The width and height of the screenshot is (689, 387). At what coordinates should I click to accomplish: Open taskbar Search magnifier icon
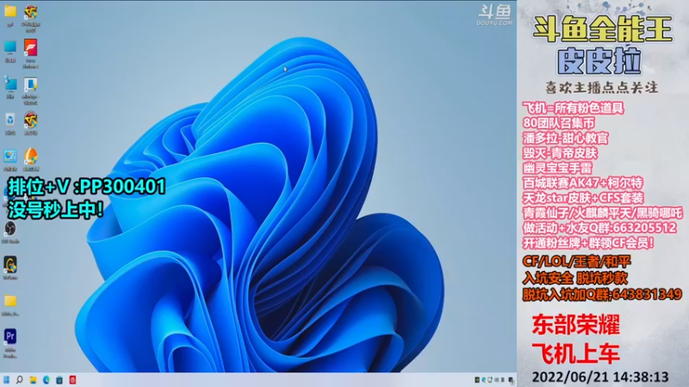pyautogui.click(x=19, y=379)
